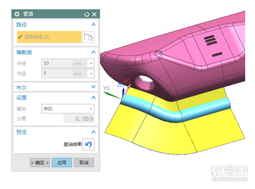Image resolution: width=255 pixels, height=189 pixels.
Task: Click the 公差 tolerance input field
Action: coord(79,119)
